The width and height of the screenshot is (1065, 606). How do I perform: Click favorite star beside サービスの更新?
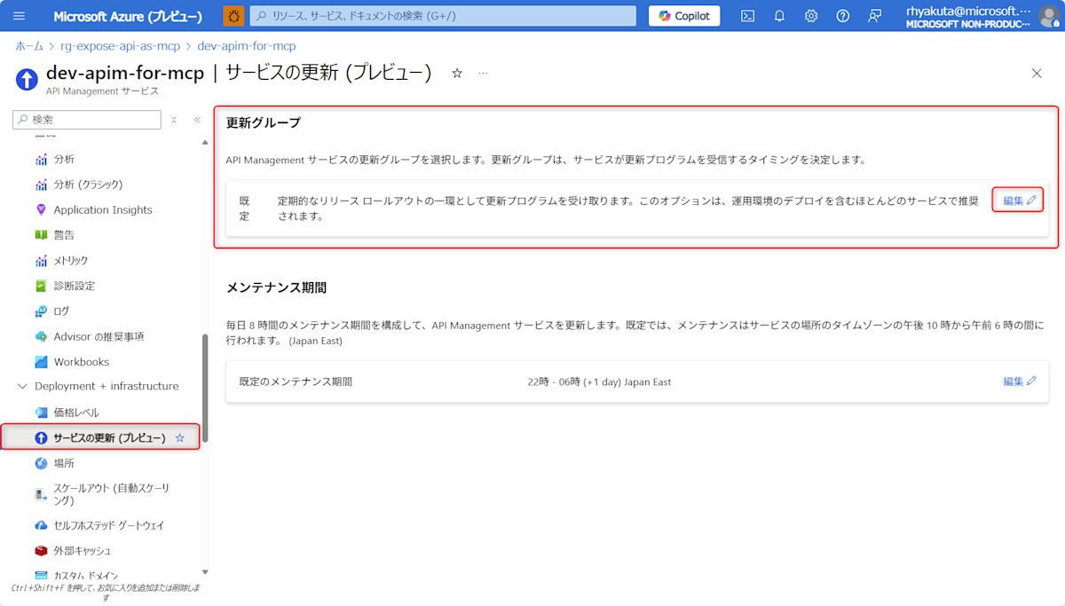[x=180, y=437]
